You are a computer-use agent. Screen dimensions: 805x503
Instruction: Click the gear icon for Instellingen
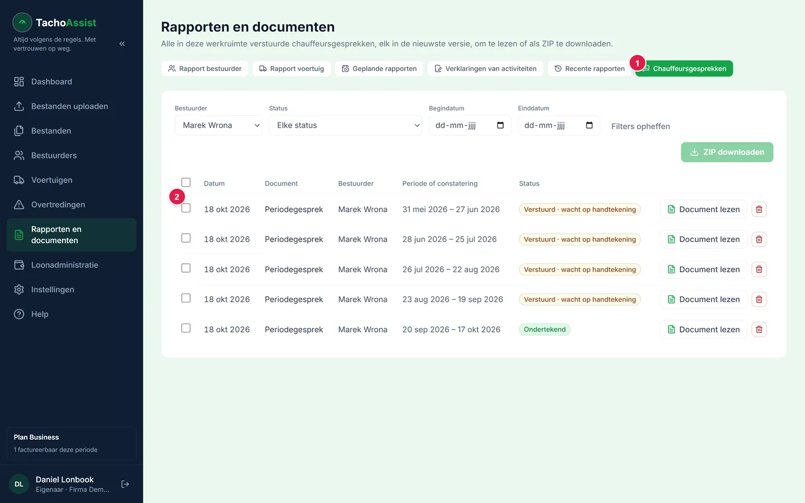[19, 290]
